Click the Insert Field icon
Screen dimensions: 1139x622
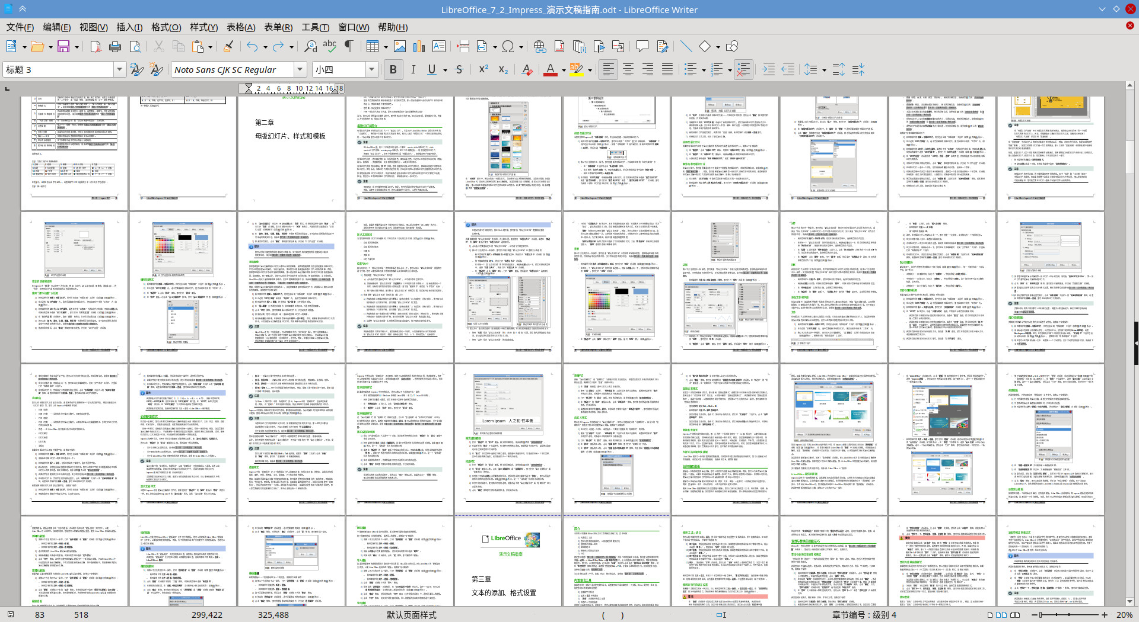[482, 46]
